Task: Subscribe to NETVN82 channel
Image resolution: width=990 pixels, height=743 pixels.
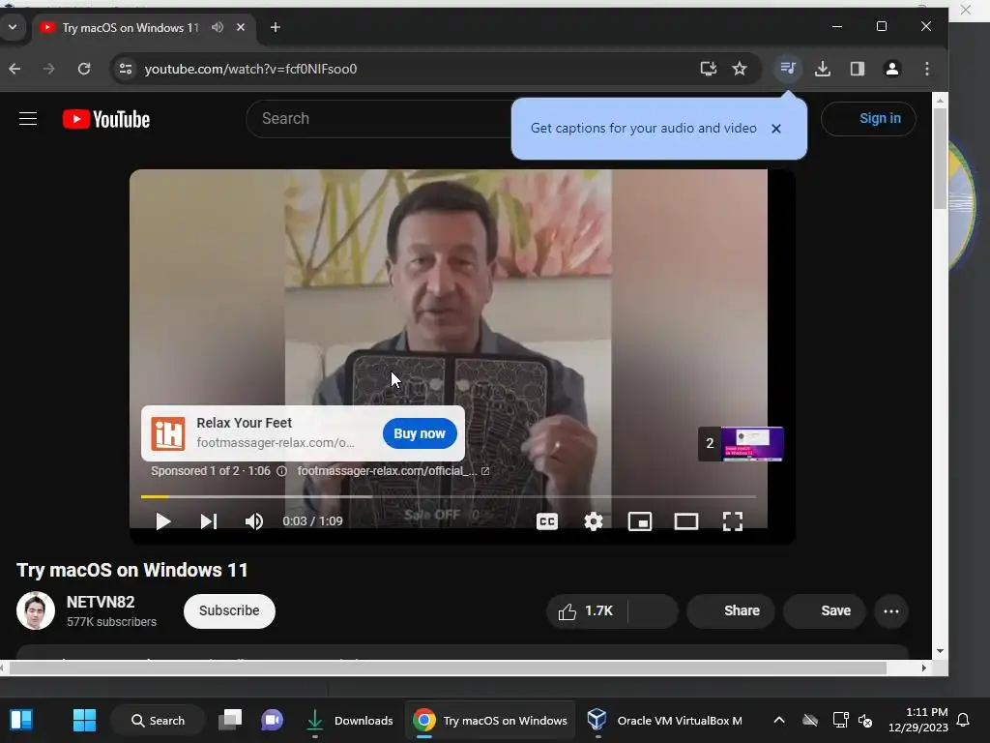Action: [x=229, y=611]
